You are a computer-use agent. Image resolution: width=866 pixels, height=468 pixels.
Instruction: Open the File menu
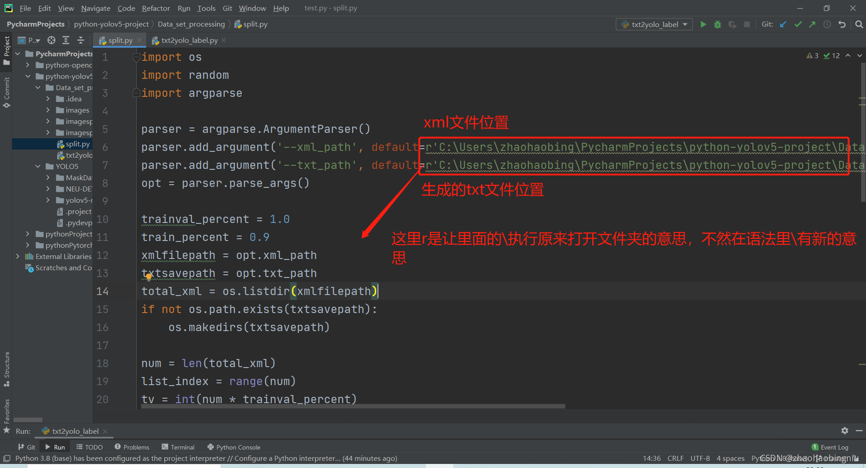tap(25, 8)
